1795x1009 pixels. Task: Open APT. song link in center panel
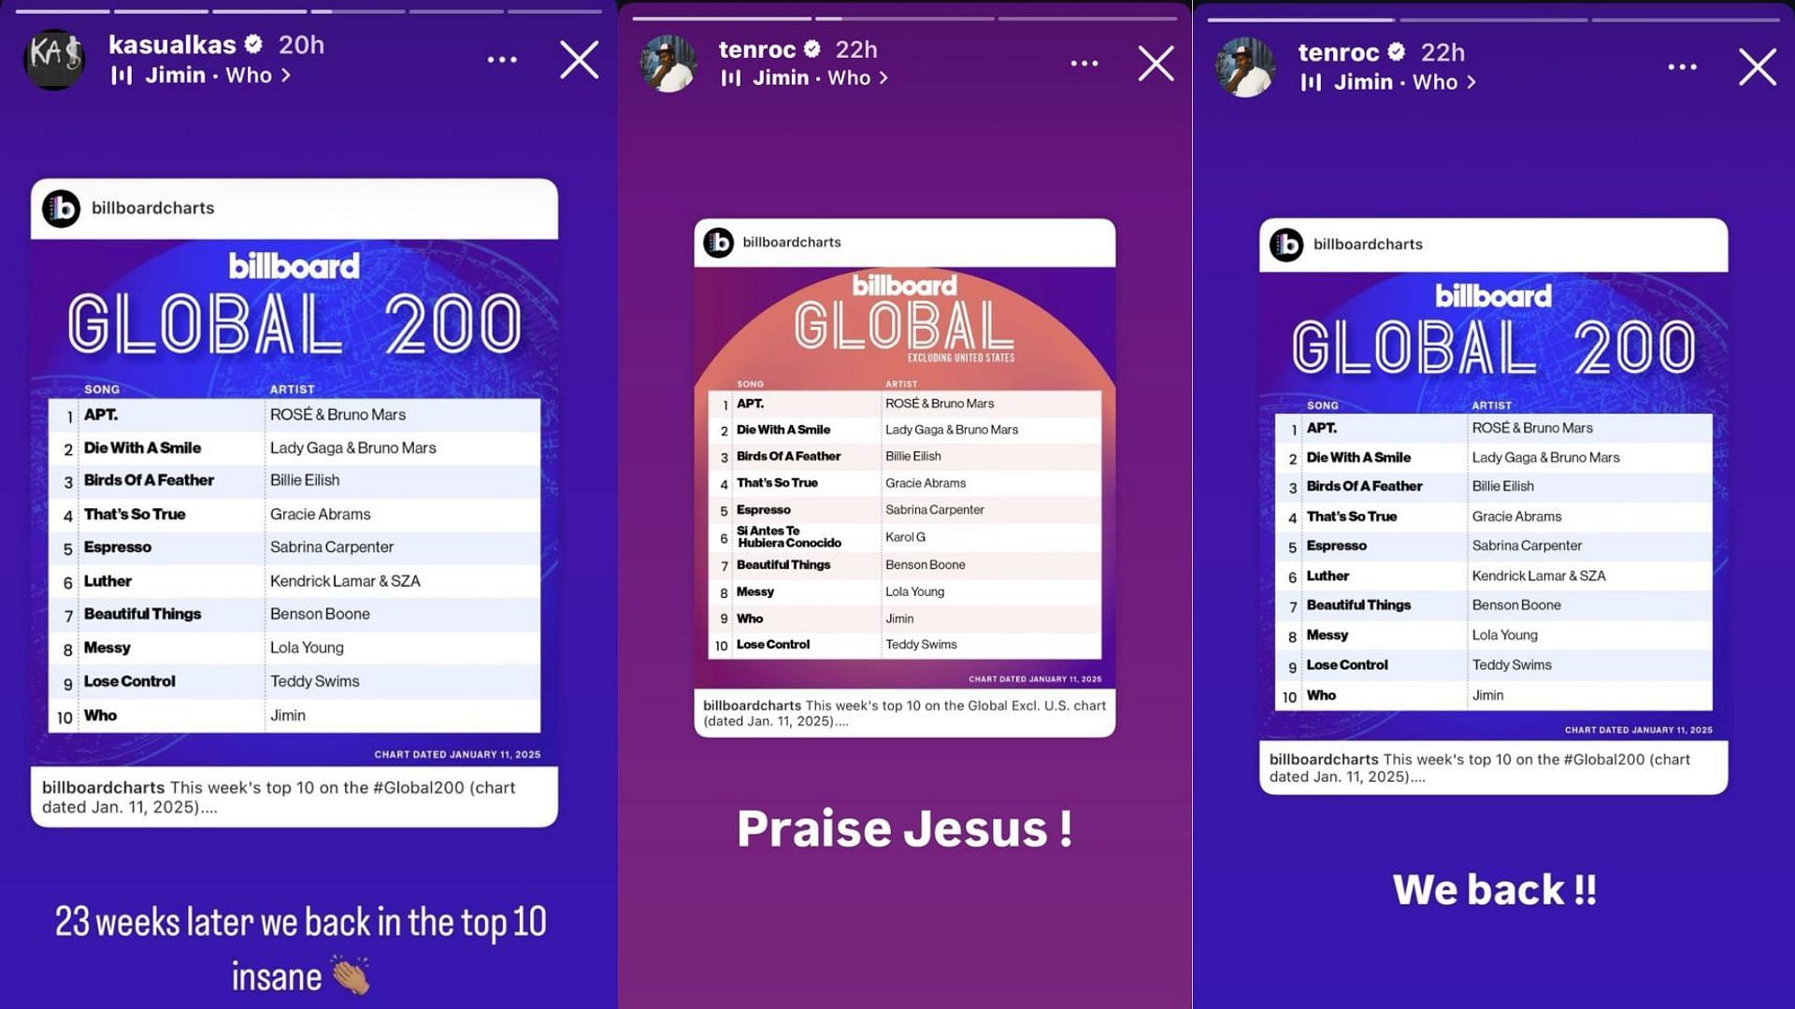click(752, 402)
